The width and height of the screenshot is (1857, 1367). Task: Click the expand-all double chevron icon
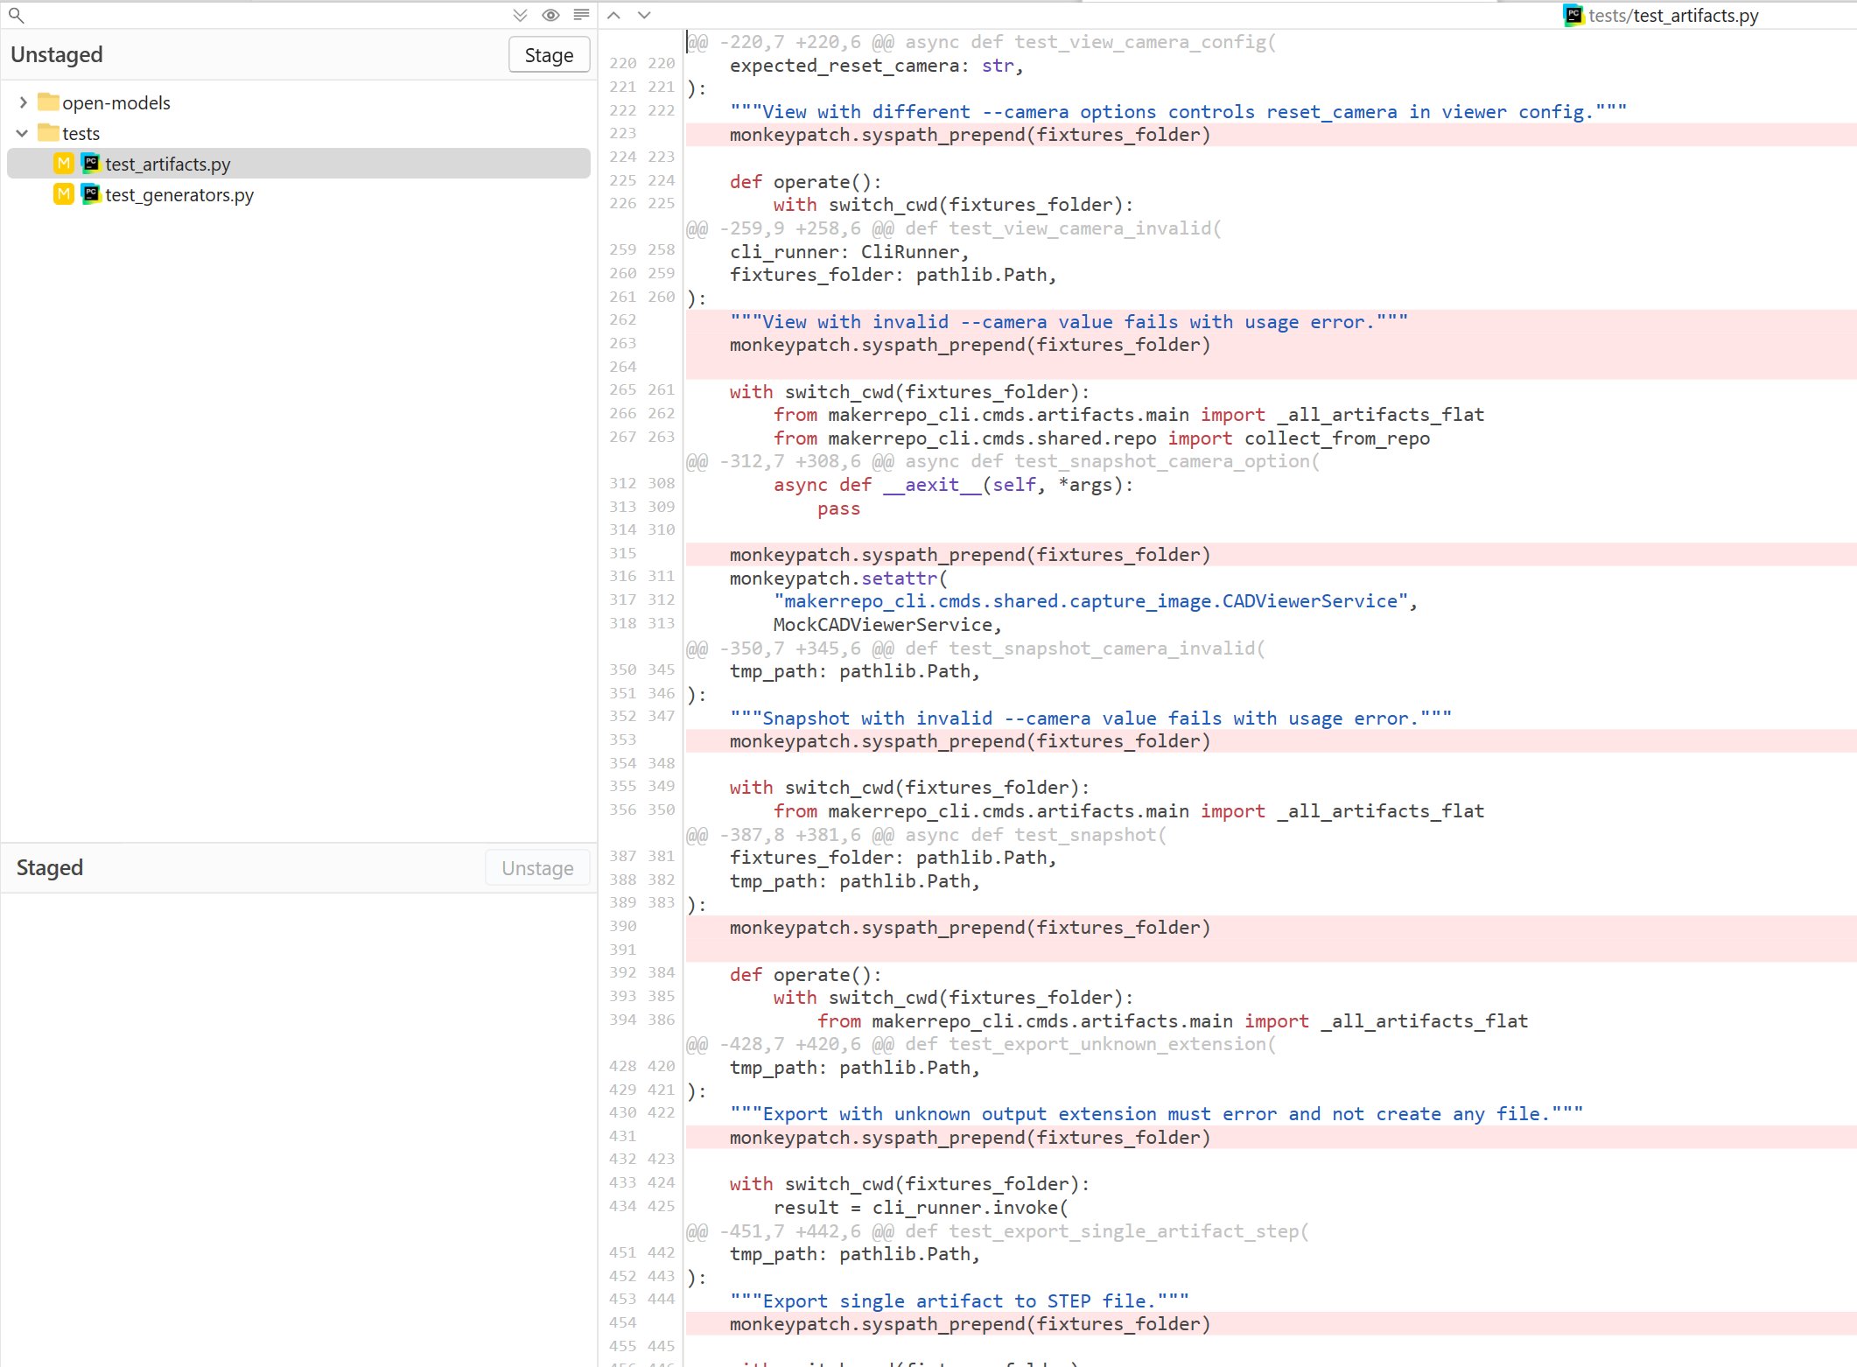tap(521, 15)
